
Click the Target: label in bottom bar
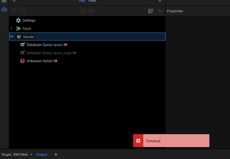pyautogui.click(x=7, y=154)
